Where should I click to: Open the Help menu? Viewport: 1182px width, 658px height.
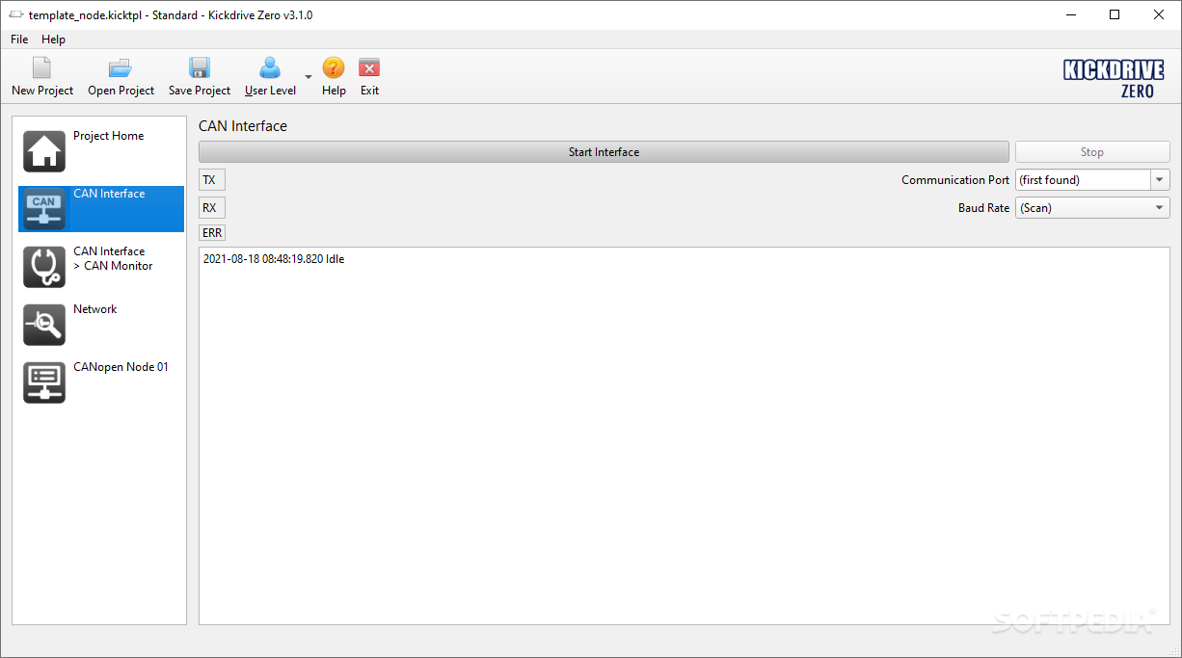pyautogui.click(x=53, y=39)
